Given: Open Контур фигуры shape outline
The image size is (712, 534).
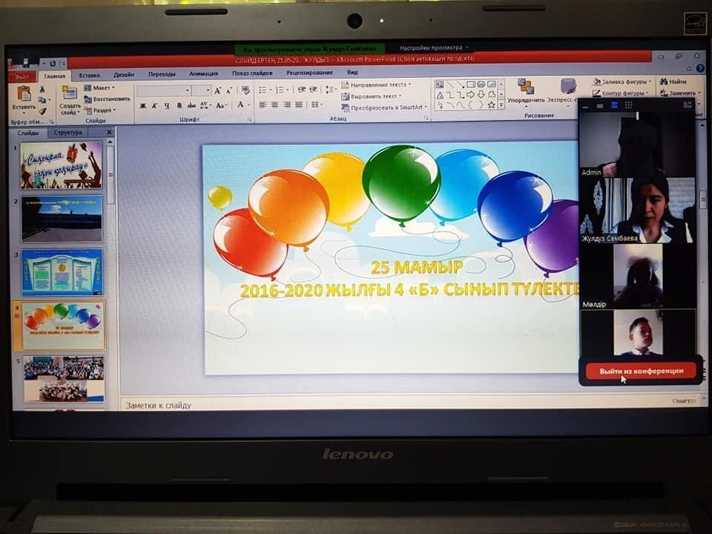Looking at the screenshot, I should pos(622,93).
